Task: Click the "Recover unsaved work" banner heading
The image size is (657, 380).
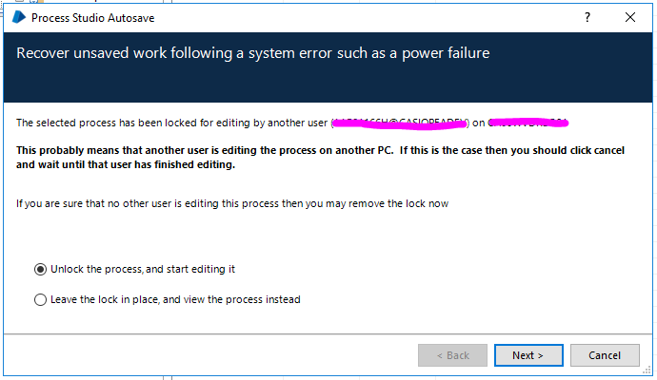Action: pyautogui.click(x=252, y=53)
